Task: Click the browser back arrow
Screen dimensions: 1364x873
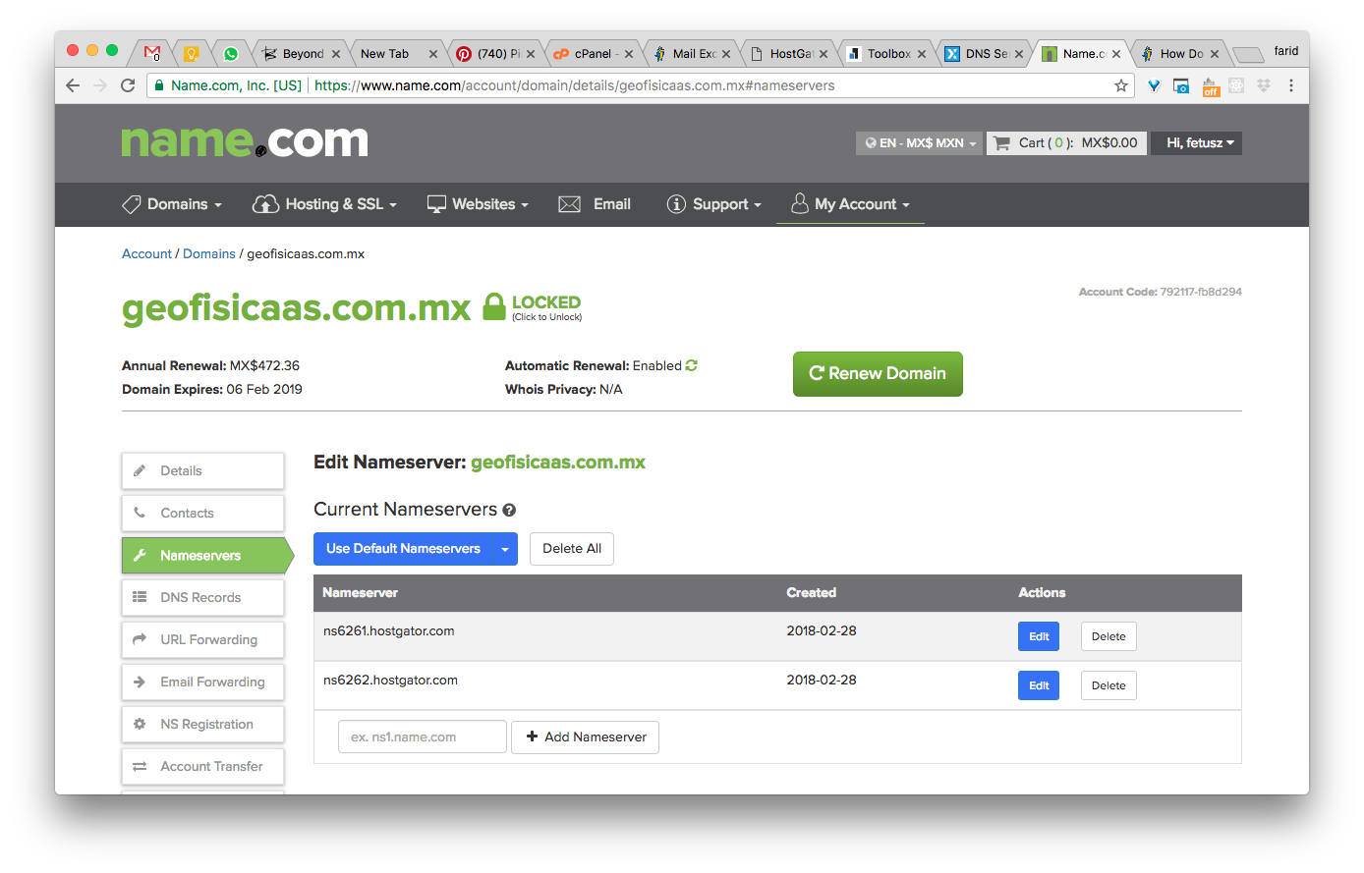Action: [73, 85]
